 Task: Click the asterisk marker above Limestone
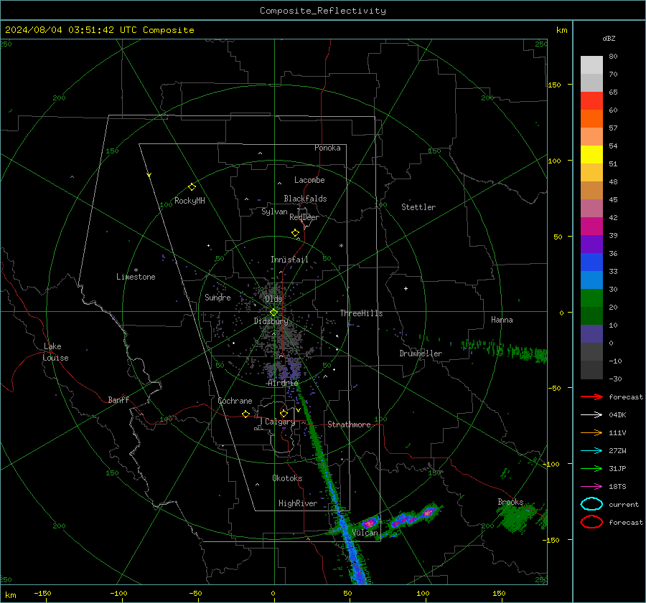coord(136,270)
